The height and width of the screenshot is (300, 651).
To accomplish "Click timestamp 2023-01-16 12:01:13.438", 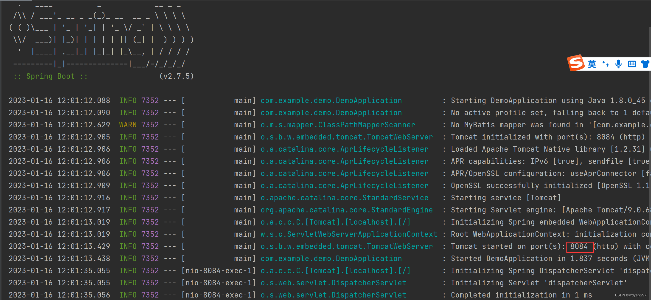I will [59, 259].
